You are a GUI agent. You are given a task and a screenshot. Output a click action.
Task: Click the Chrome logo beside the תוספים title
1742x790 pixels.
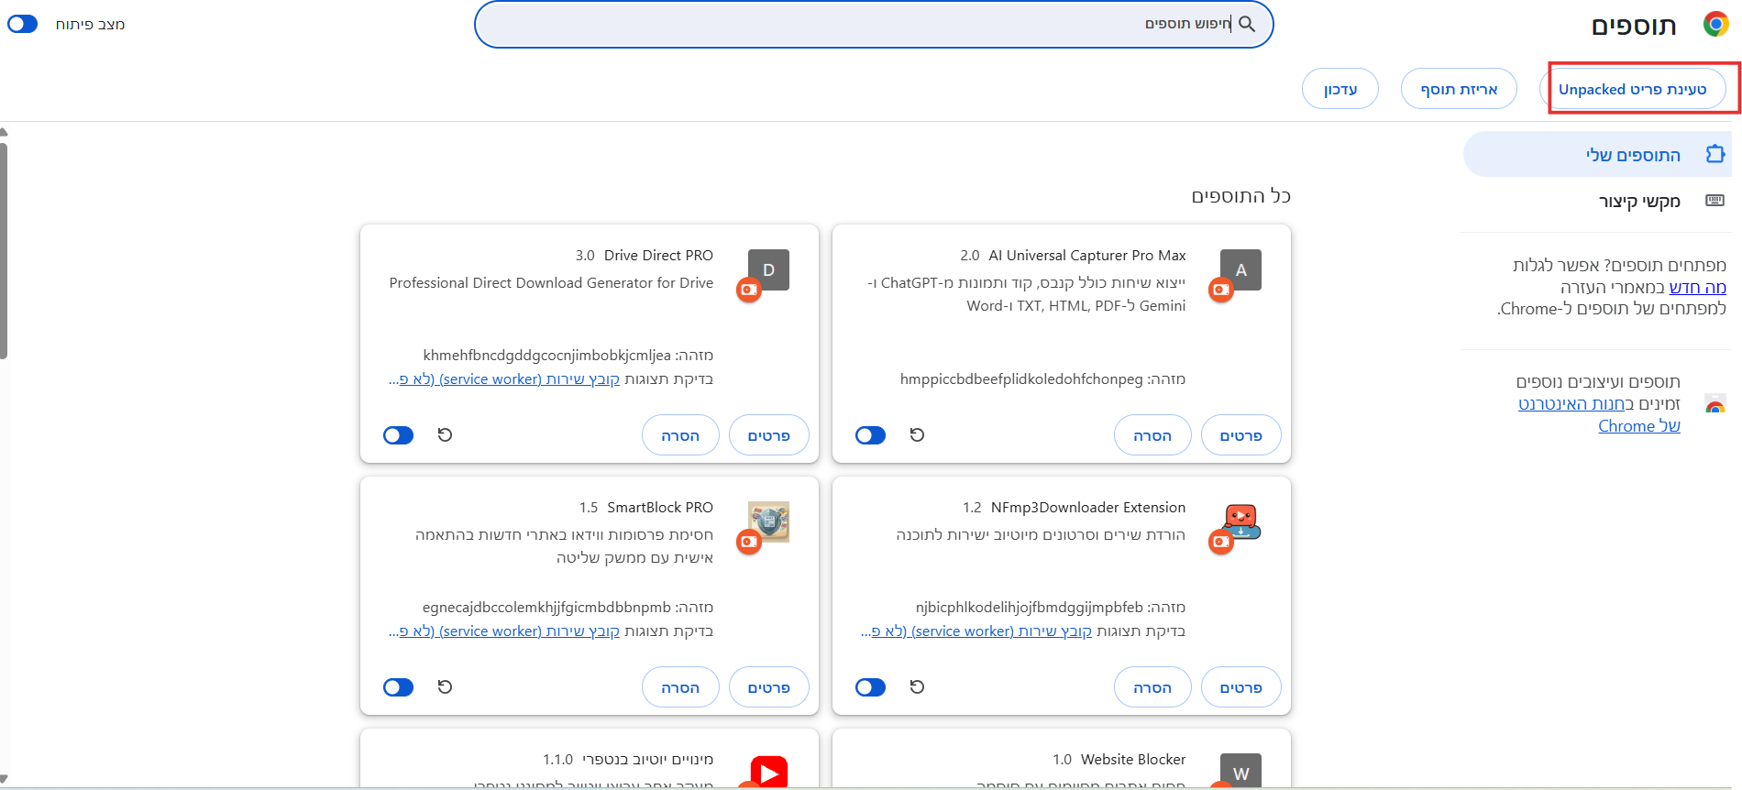pyautogui.click(x=1715, y=24)
